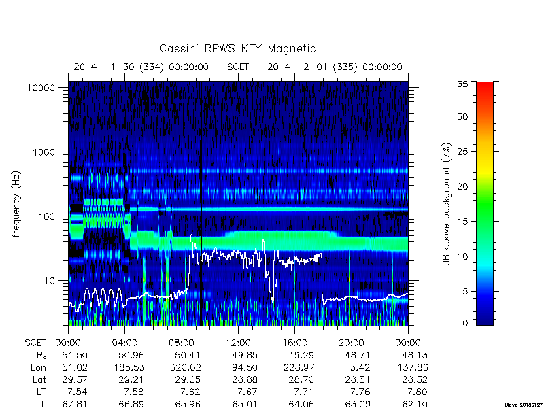
Task: Click the Lat value 29.05
Action: (x=188, y=380)
